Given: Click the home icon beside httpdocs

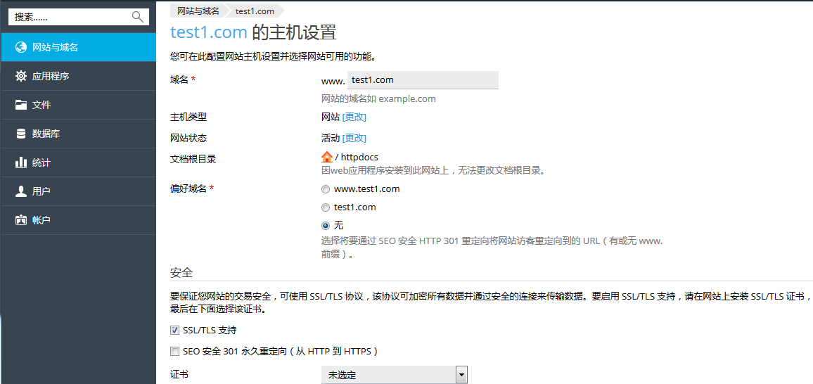Looking at the screenshot, I should pos(327,157).
